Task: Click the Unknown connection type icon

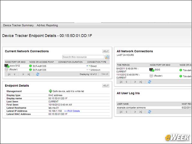Action: click(88, 70)
